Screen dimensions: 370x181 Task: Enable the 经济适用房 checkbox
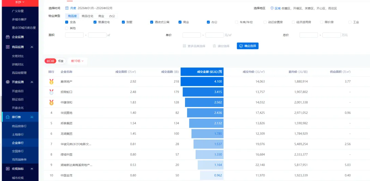[x=293, y=22]
